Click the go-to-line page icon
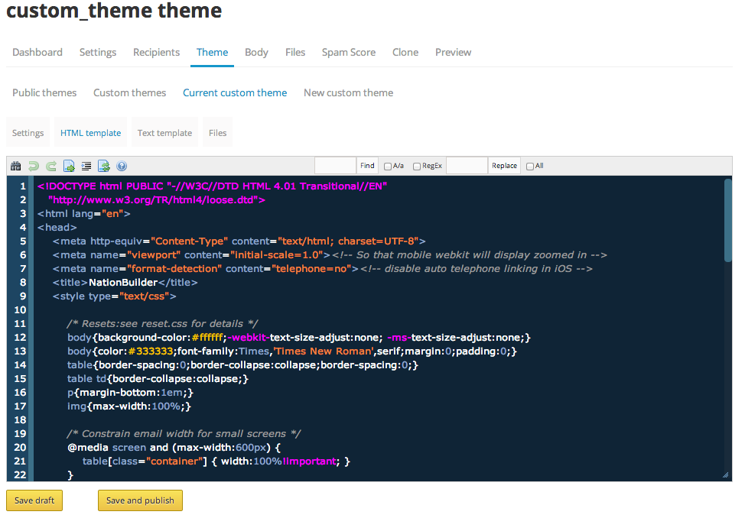745x531 pixels. [69, 166]
